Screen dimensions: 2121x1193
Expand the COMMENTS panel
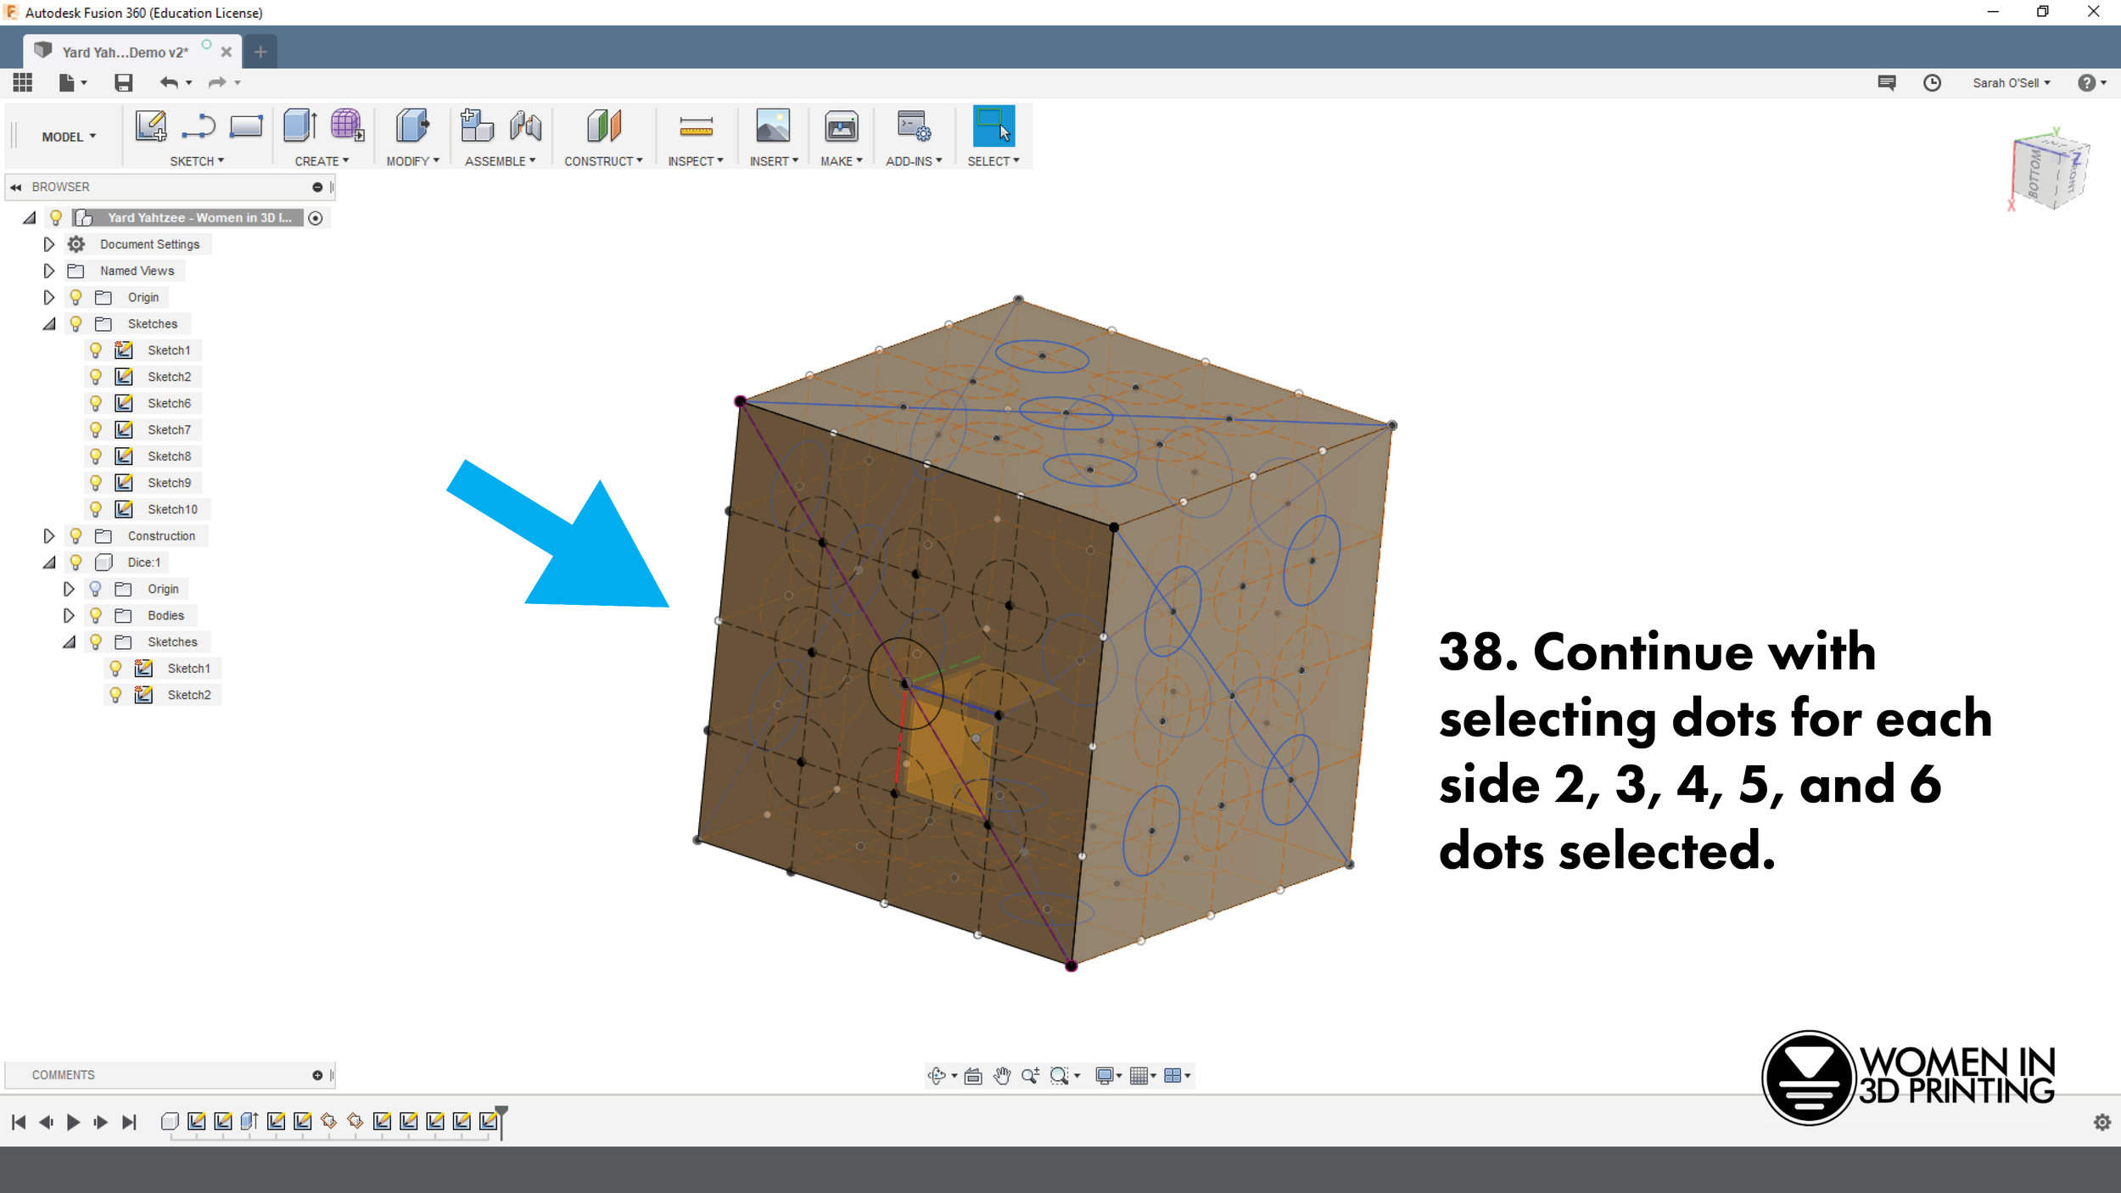coord(317,1075)
